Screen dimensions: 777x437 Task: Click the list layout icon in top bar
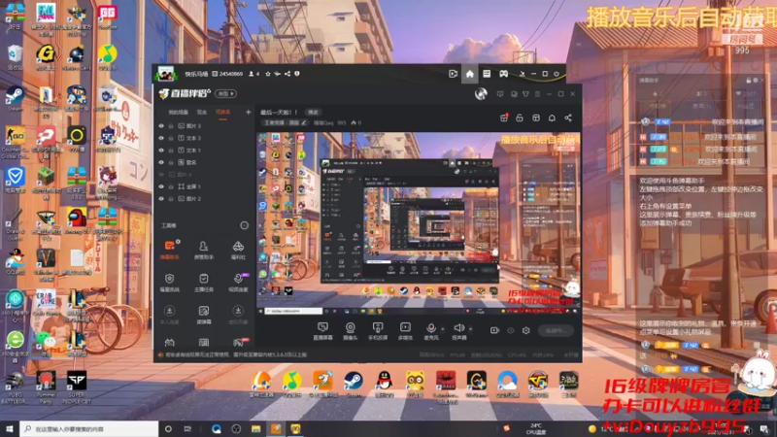pyautogui.click(x=487, y=74)
